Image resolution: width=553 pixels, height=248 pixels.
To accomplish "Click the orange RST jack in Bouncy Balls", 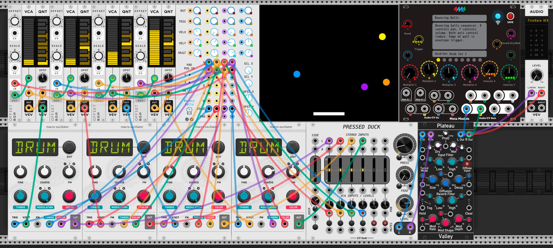I will (x=190, y=11).
